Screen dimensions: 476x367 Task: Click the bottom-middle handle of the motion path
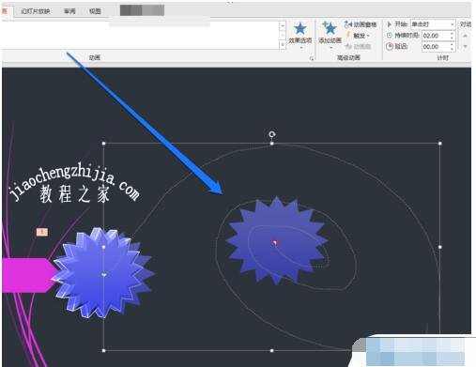(271, 351)
